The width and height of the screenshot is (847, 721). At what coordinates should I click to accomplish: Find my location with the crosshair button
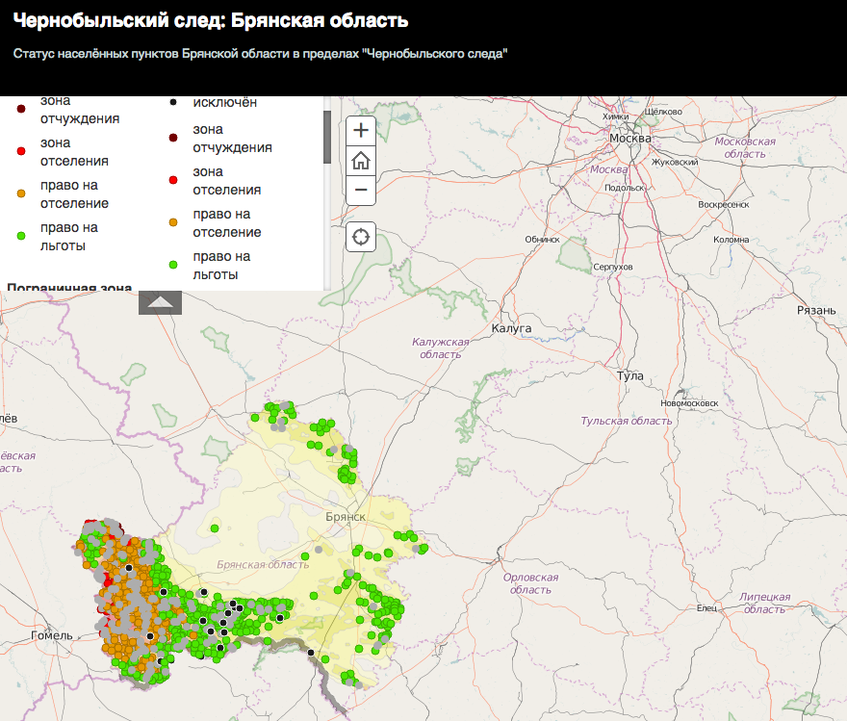coord(361,237)
